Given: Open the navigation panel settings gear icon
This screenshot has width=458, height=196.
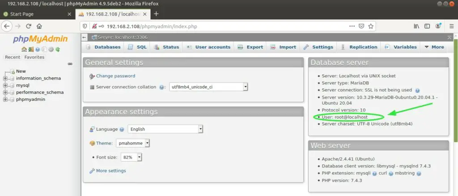Looking at the screenshot, I should 51,49.
